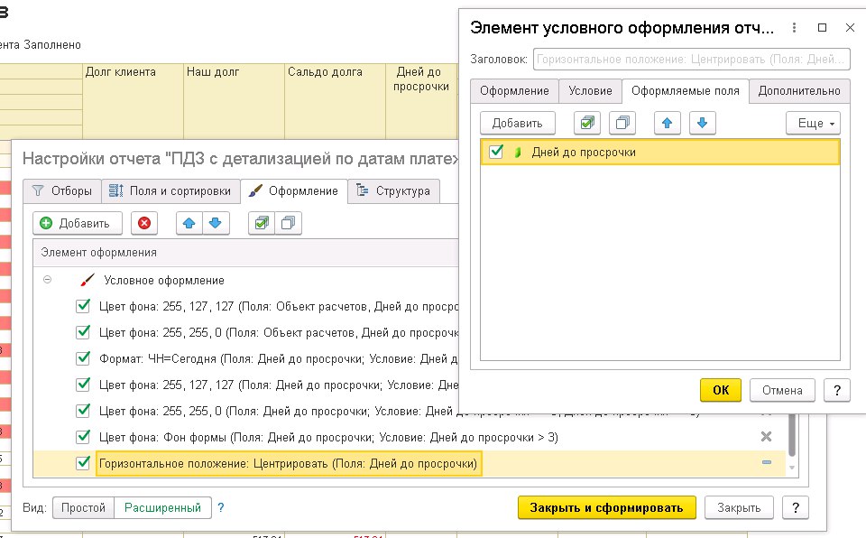The width and height of the screenshot is (866, 538).
Task: Click the red delete icon in report settings
Action: pyautogui.click(x=144, y=223)
